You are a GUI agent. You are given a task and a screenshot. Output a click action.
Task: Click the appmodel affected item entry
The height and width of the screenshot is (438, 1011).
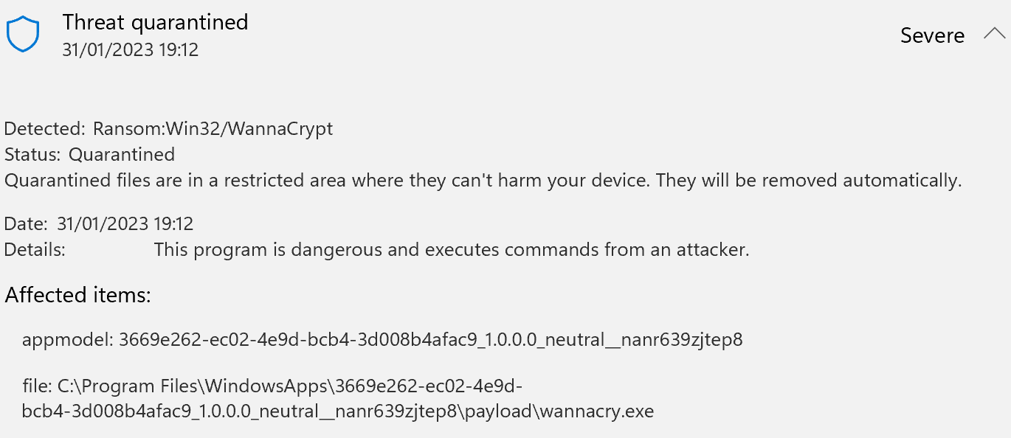click(x=382, y=340)
